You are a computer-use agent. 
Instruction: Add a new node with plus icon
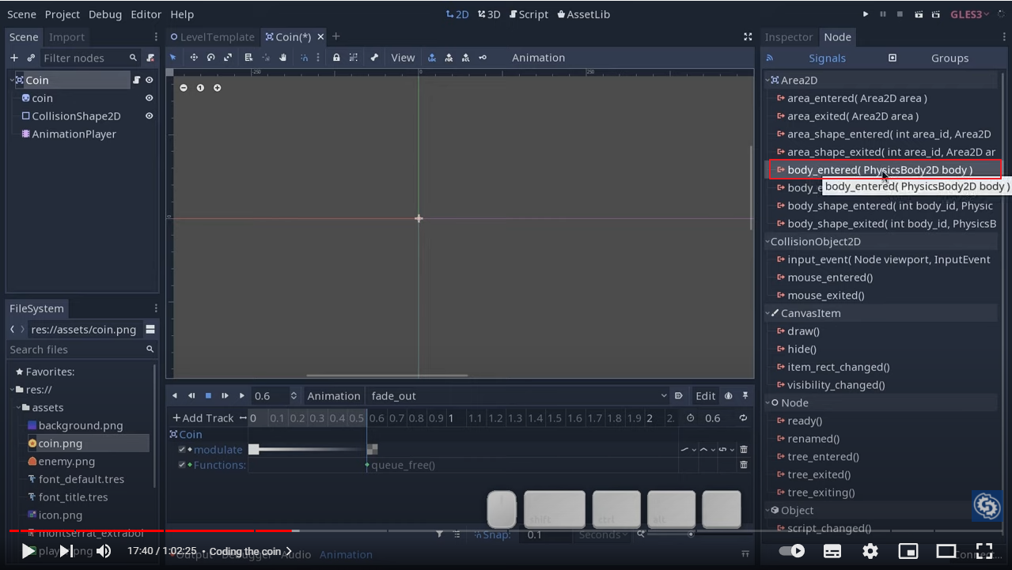13,58
